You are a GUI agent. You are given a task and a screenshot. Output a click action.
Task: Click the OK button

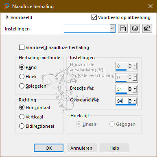click(x=48, y=148)
